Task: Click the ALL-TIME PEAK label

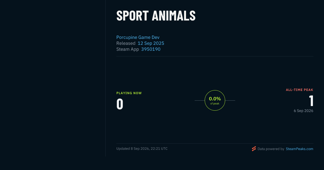Action: (299, 90)
